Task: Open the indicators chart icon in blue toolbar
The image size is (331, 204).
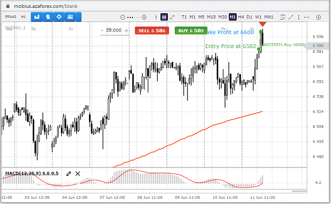Action: 70,17
